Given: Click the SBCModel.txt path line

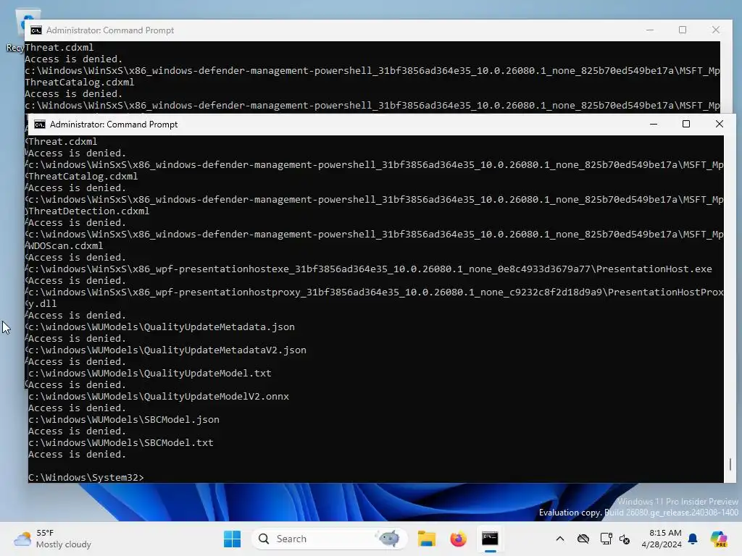Looking at the screenshot, I should (121, 442).
